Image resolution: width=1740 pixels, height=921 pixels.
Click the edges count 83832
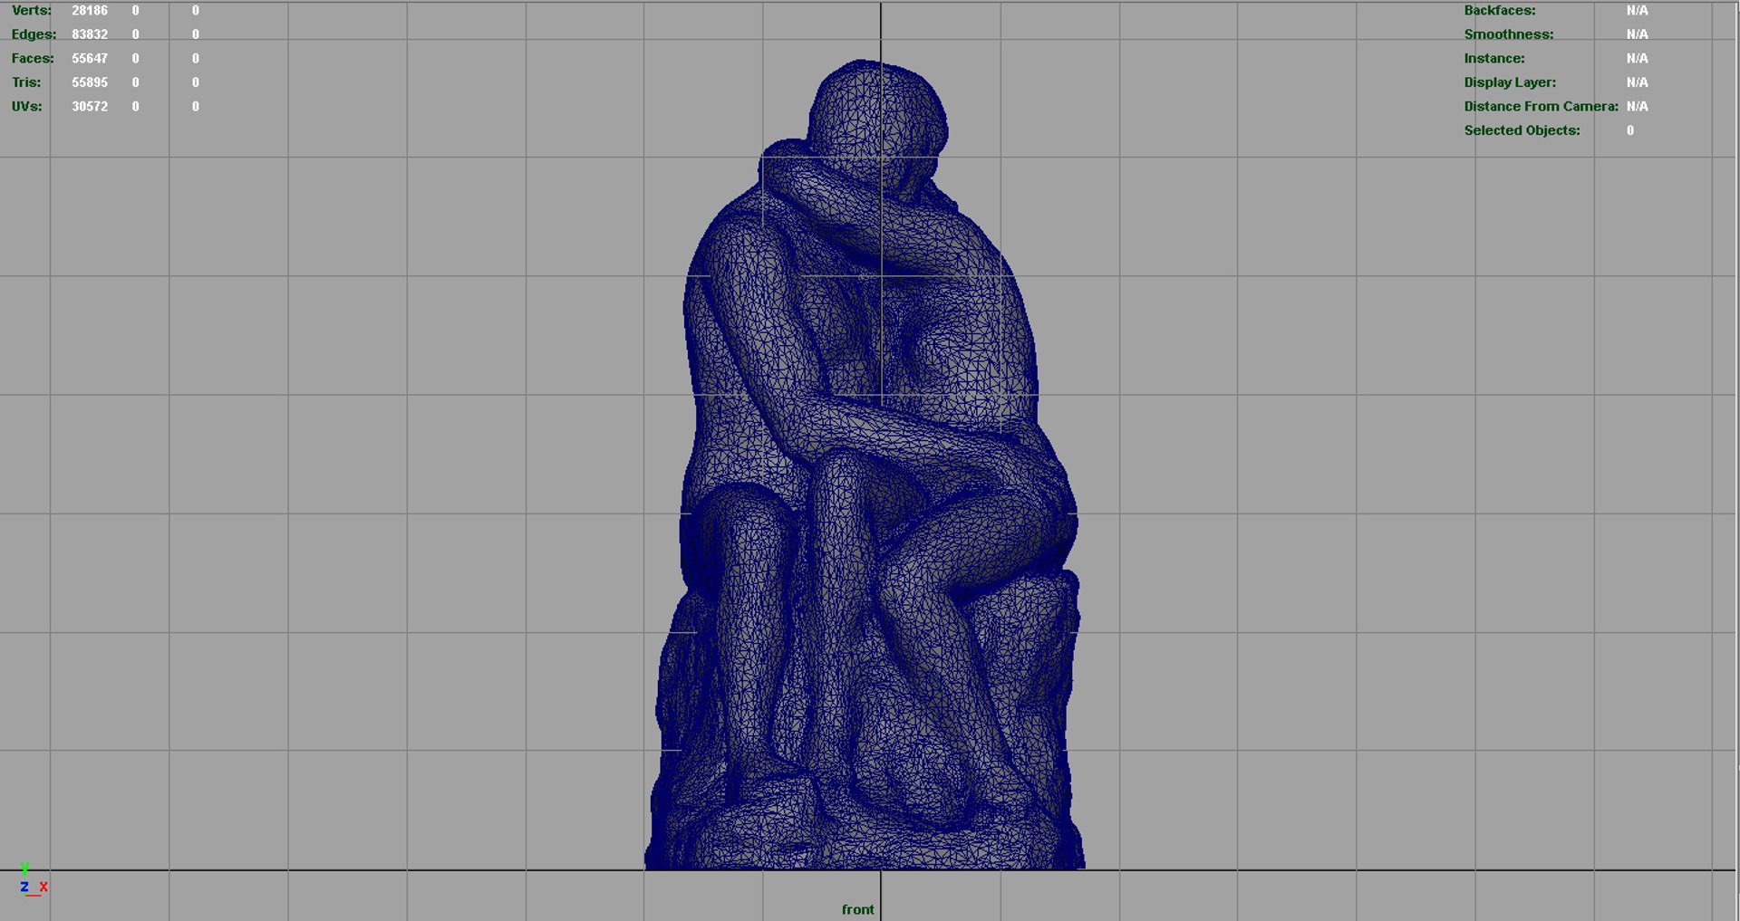click(x=90, y=34)
